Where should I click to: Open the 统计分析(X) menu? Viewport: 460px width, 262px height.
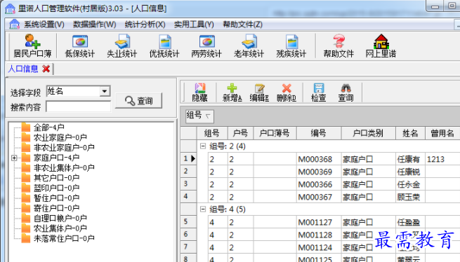point(145,25)
